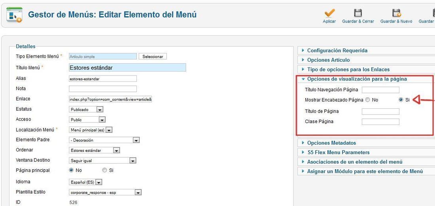This screenshot has height=206, width=435.
Task: Click the Guardar & Cerrar label
Action: (x=358, y=21)
